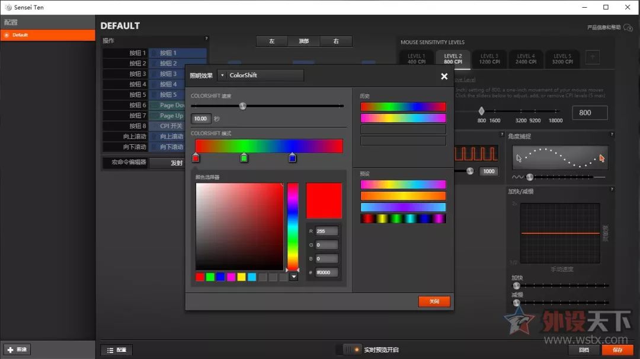Select the green gradient stop marker
640x359 pixels.
point(244,158)
